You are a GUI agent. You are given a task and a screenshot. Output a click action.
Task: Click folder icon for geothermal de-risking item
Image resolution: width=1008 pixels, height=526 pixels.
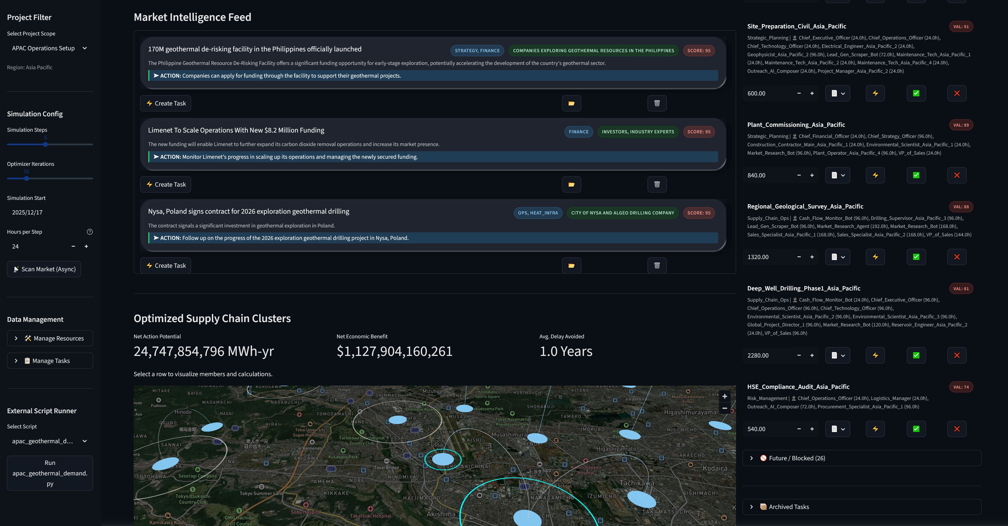(571, 104)
